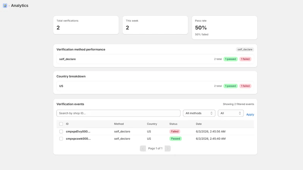303x170 pixels.
Task: Open event ID cmxpcswk000...
Action: (x=78, y=139)
